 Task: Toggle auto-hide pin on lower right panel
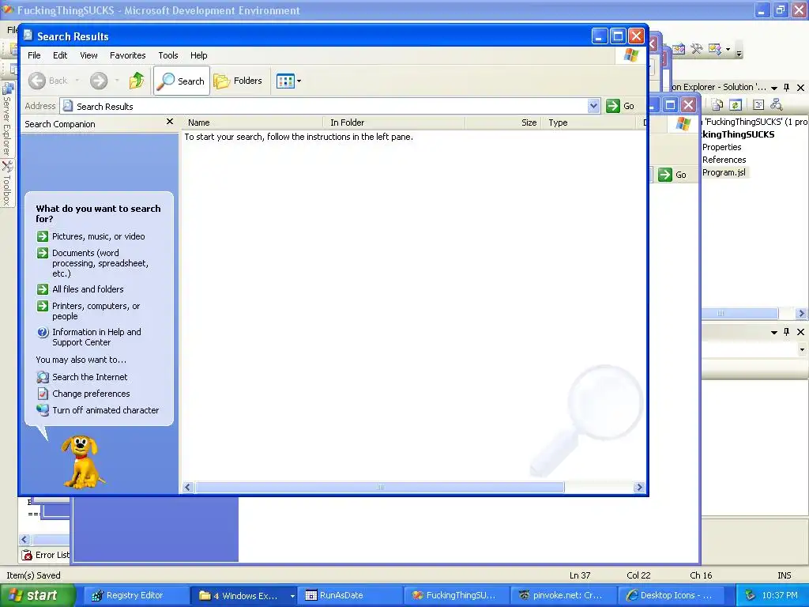(x=786, y=332)
